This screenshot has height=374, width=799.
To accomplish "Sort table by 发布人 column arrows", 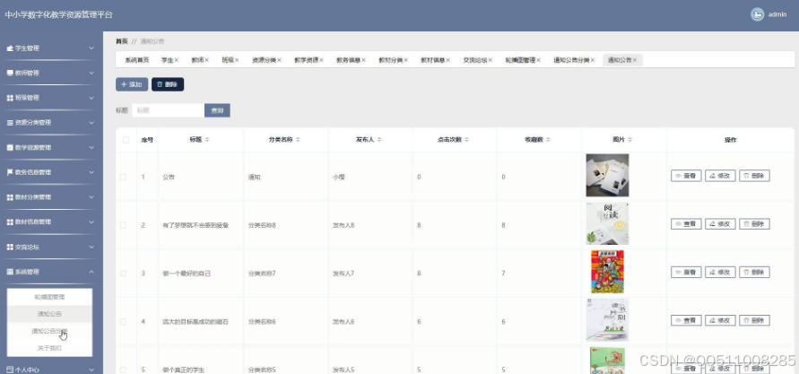I will pyautogui.click(x=379, y=140).
